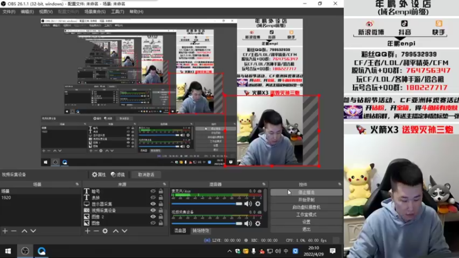The width and height of the screenshot is (459, 258).
Task: Add a new scene with the plus icon
Action: pos(5,231)
